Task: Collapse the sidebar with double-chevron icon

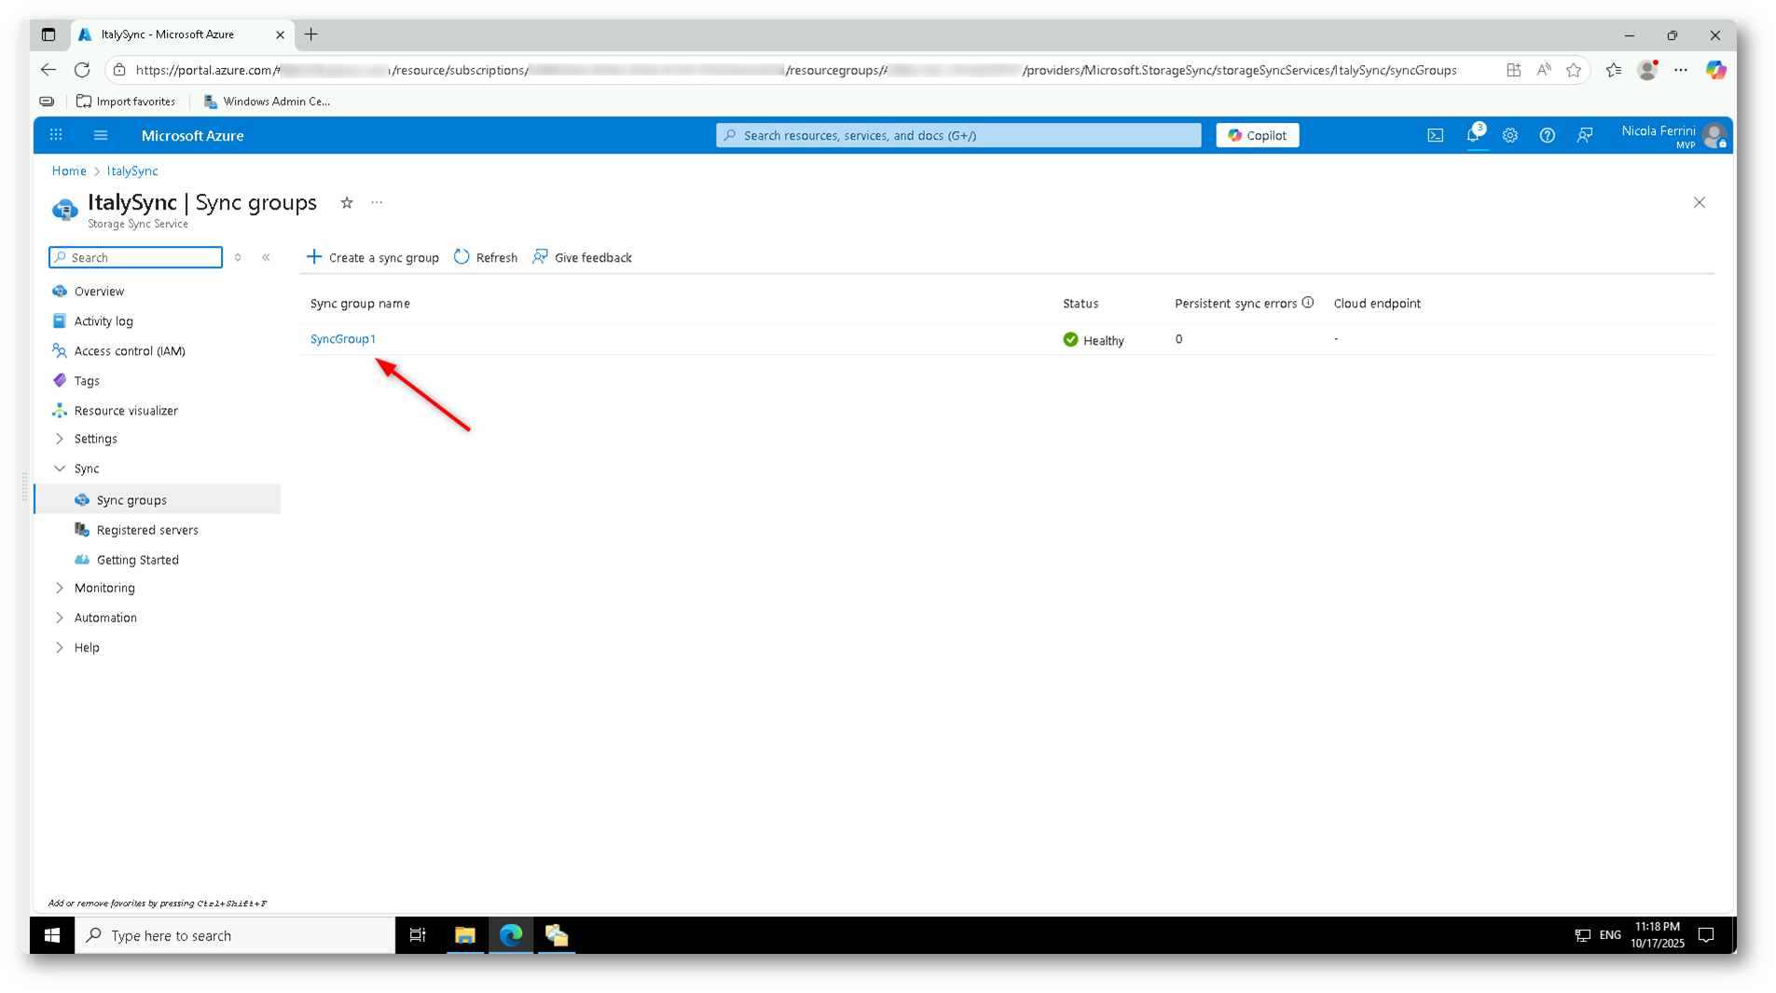Action: [266, 258]
